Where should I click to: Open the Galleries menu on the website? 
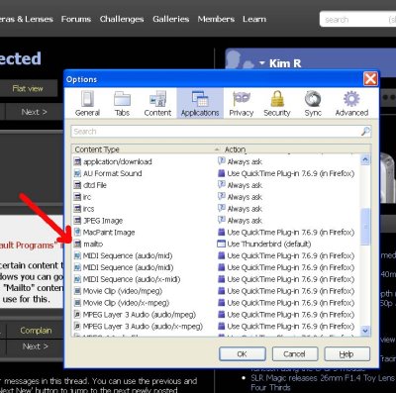(x=170, y=19)
